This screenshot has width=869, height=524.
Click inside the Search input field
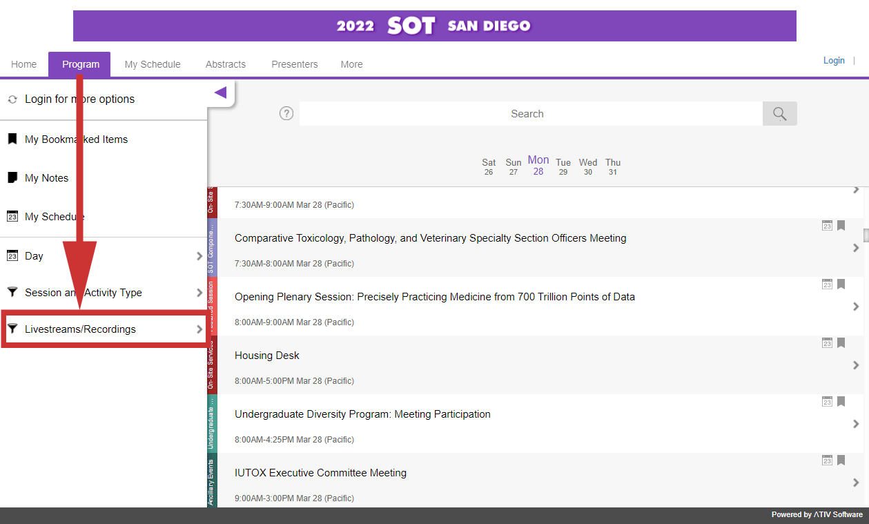click(527, 114)
